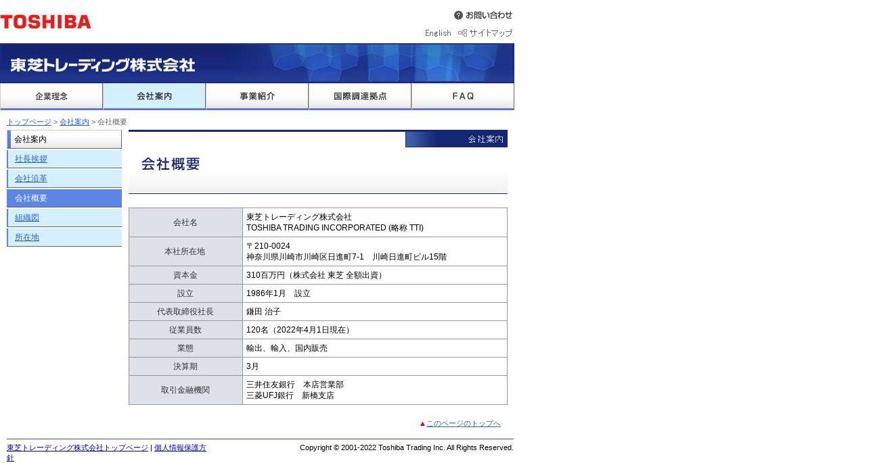Click the 設立 row label

(x=185, y=293)
